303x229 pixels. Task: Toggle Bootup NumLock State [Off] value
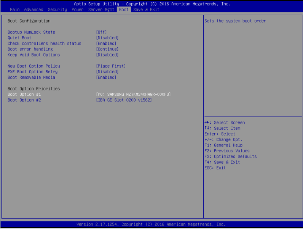pyautogui.click(x=102, y=32)
